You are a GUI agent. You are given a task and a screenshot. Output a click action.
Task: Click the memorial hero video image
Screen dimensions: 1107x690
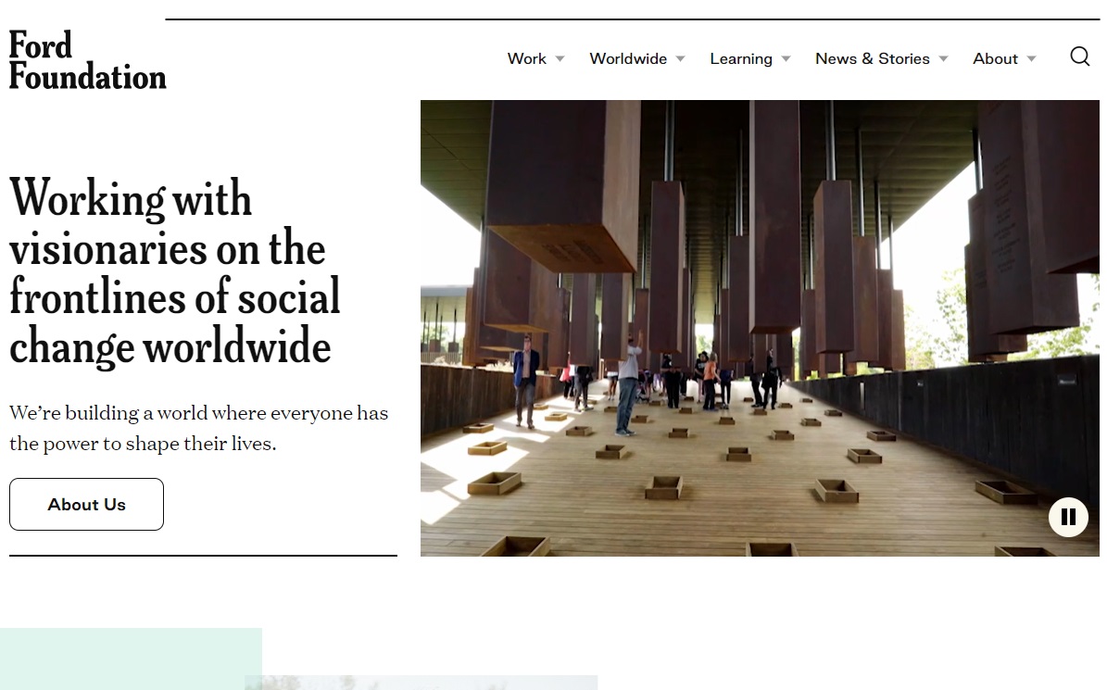760,328
